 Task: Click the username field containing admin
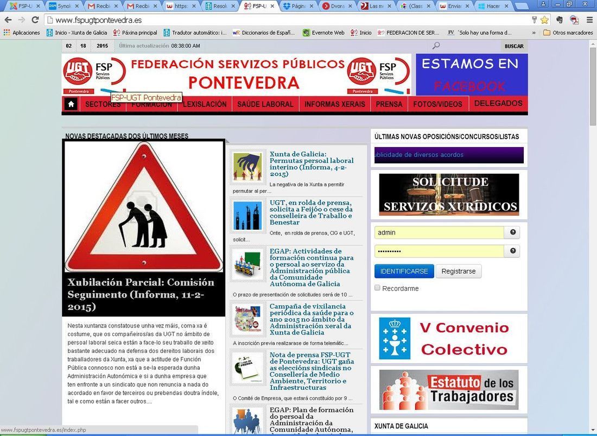tap(439, 232)
